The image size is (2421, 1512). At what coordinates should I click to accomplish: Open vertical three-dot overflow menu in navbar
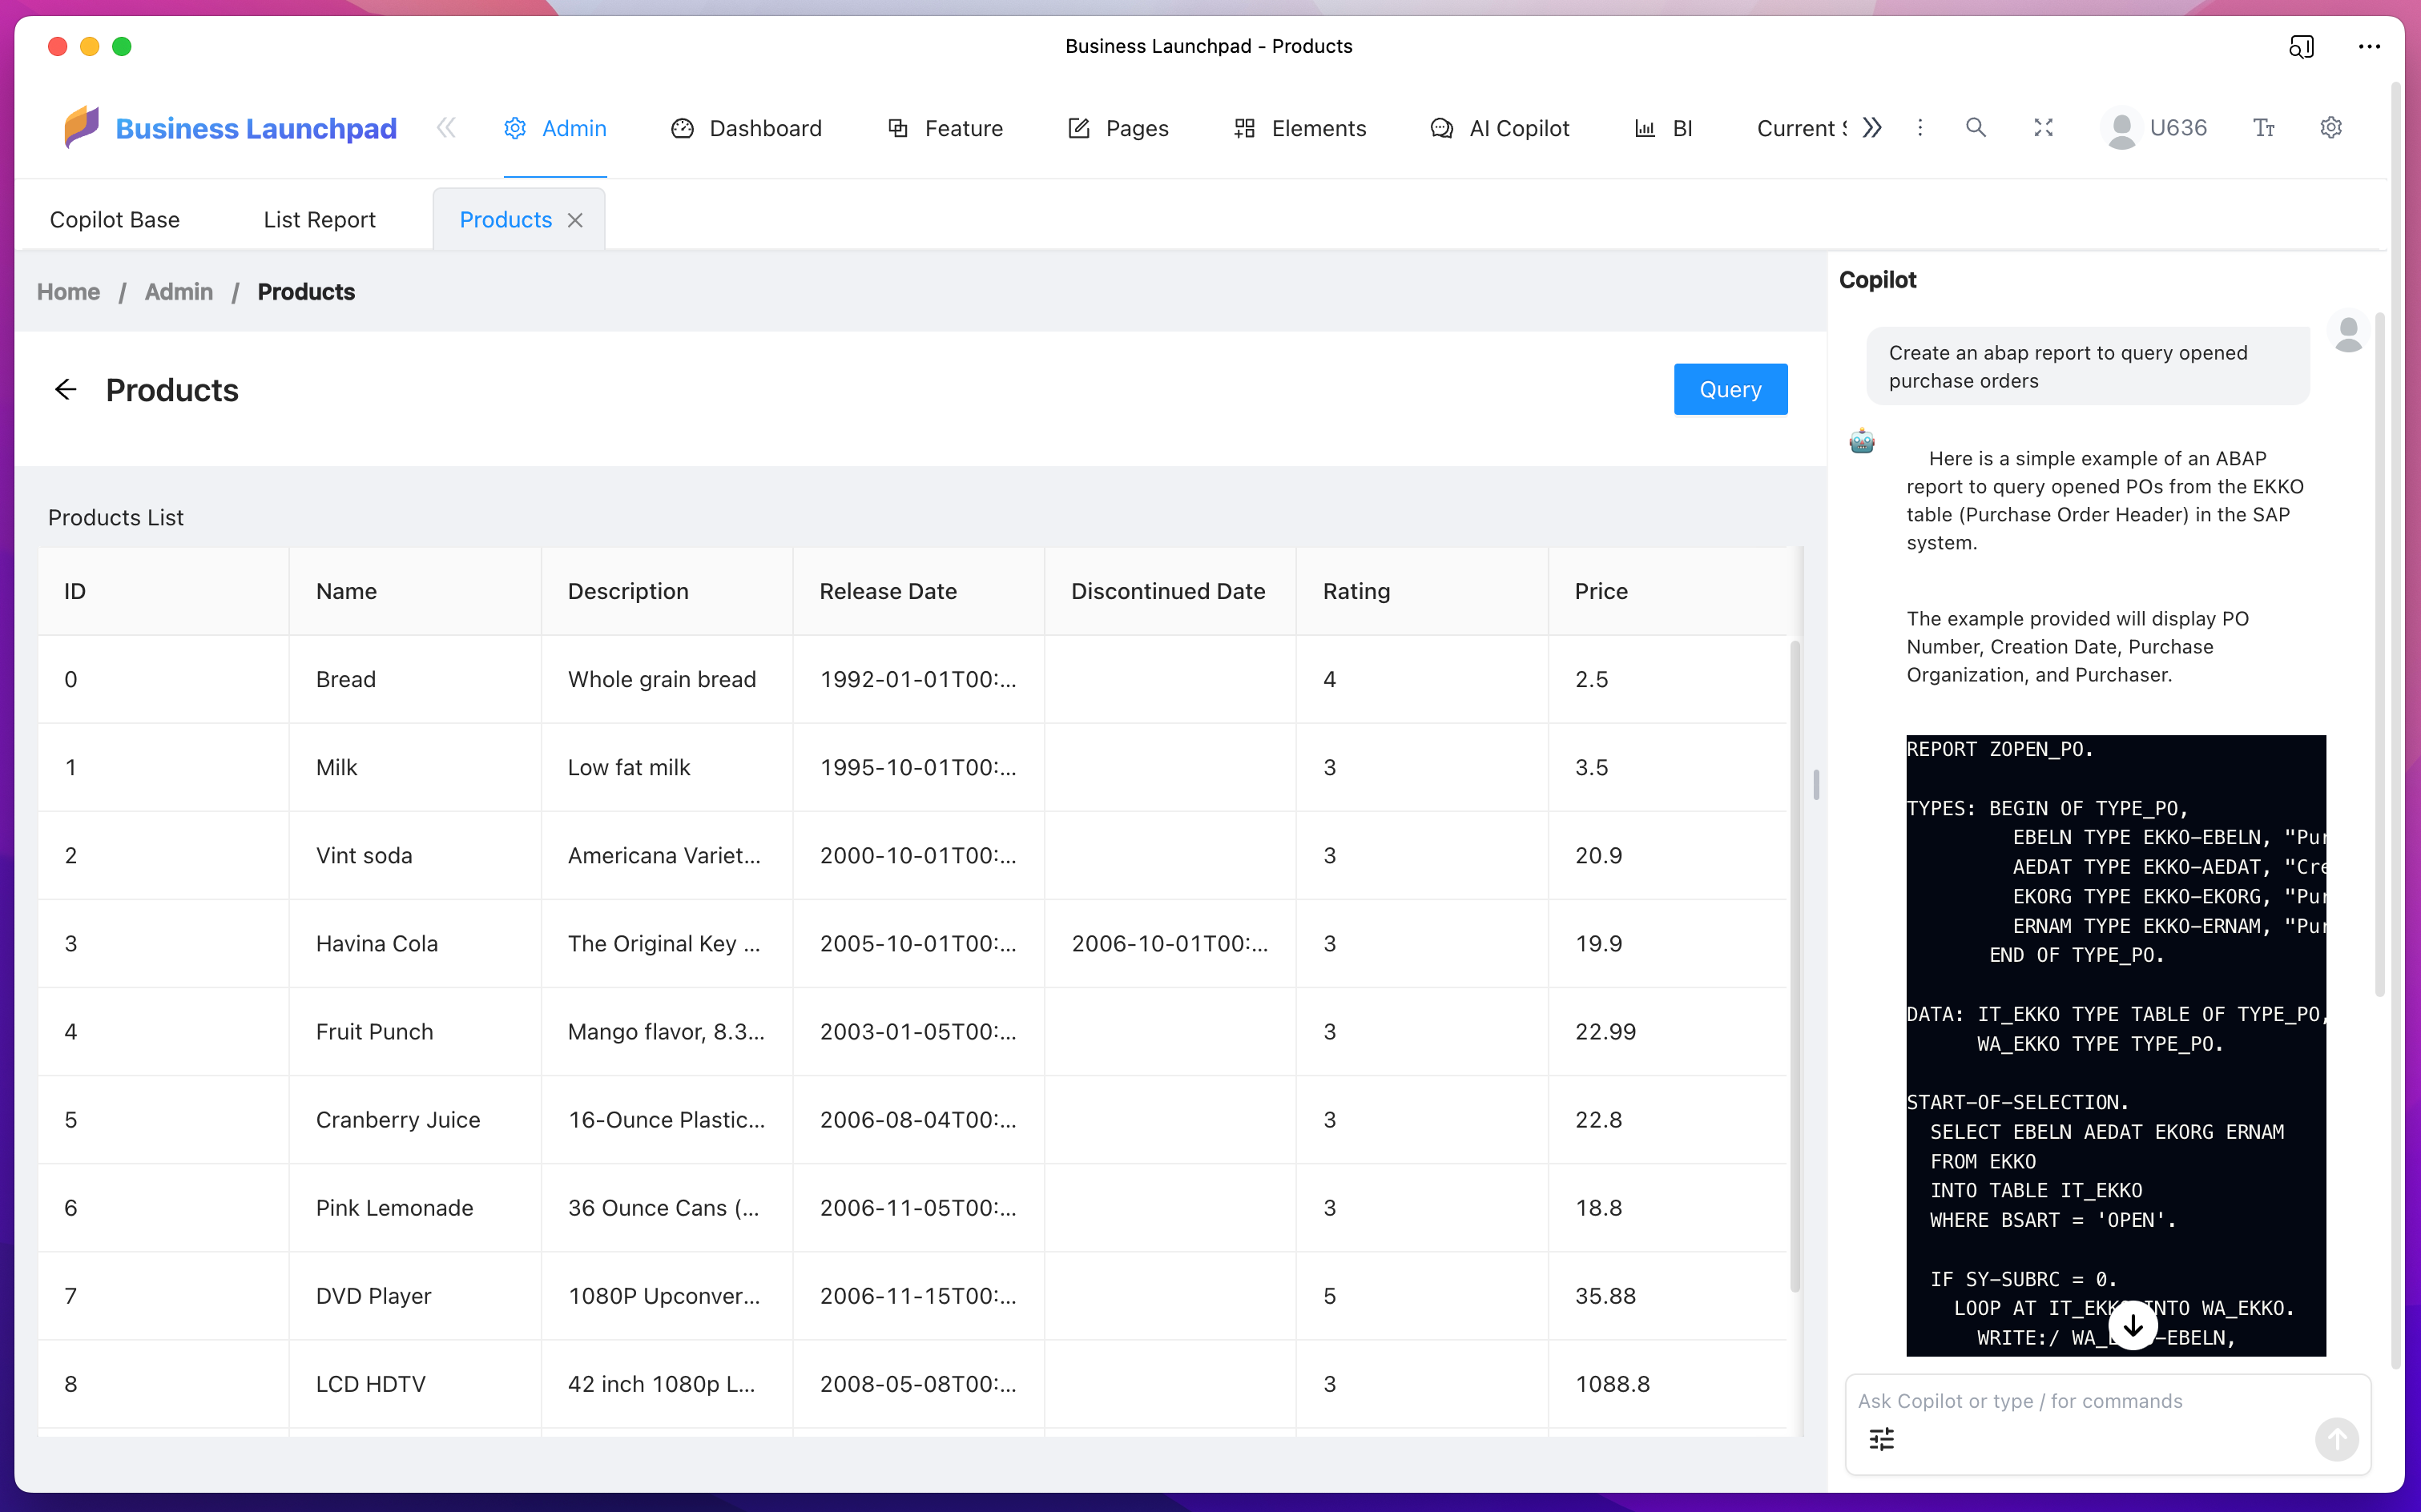(1919, 128)
